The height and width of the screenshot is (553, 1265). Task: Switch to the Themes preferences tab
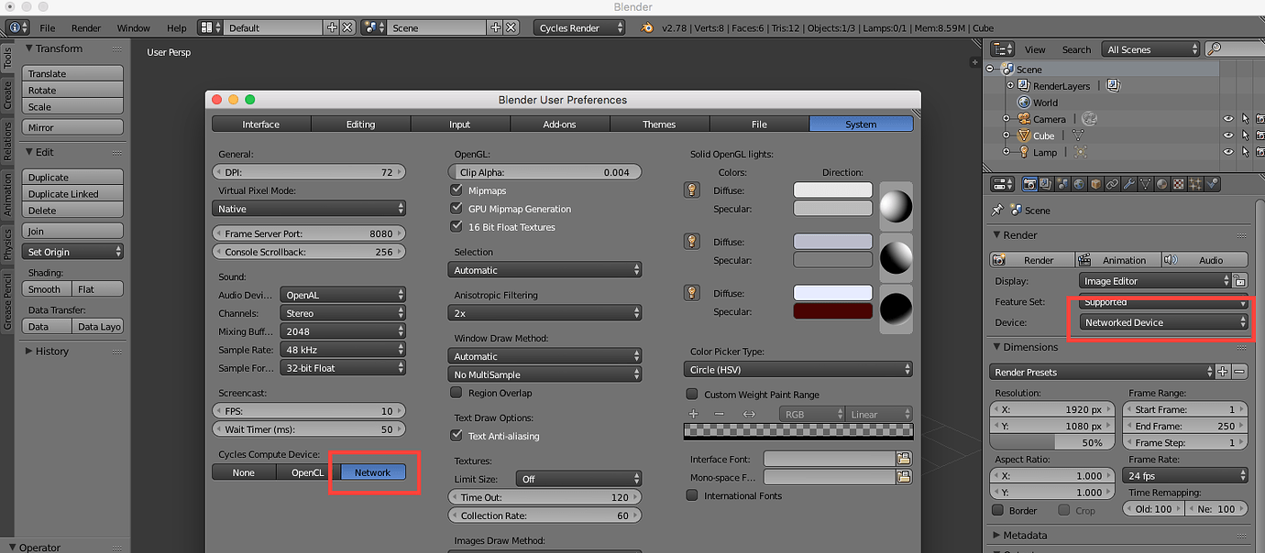coord(659,124)
